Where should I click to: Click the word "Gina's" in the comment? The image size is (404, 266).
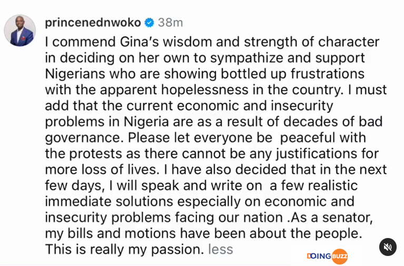click(140, 42)
